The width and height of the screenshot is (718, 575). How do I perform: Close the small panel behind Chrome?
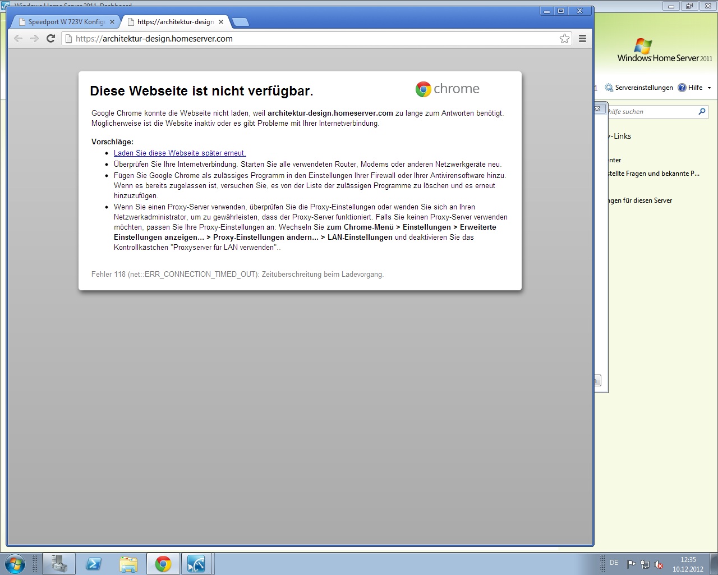(598, 109)
